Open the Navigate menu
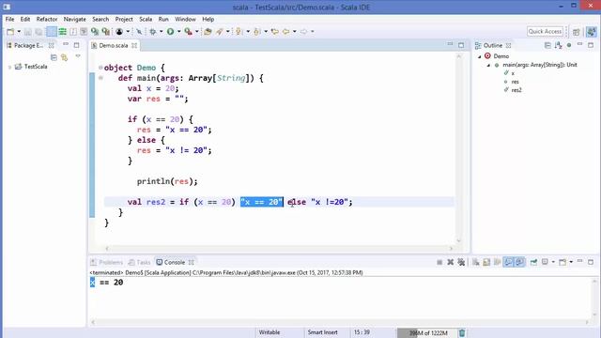This screenshot has height=338, width=601. 75,19
